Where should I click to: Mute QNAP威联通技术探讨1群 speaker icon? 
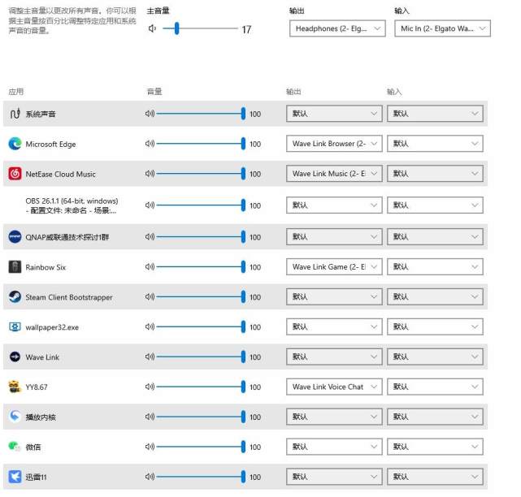pos(150,236)
